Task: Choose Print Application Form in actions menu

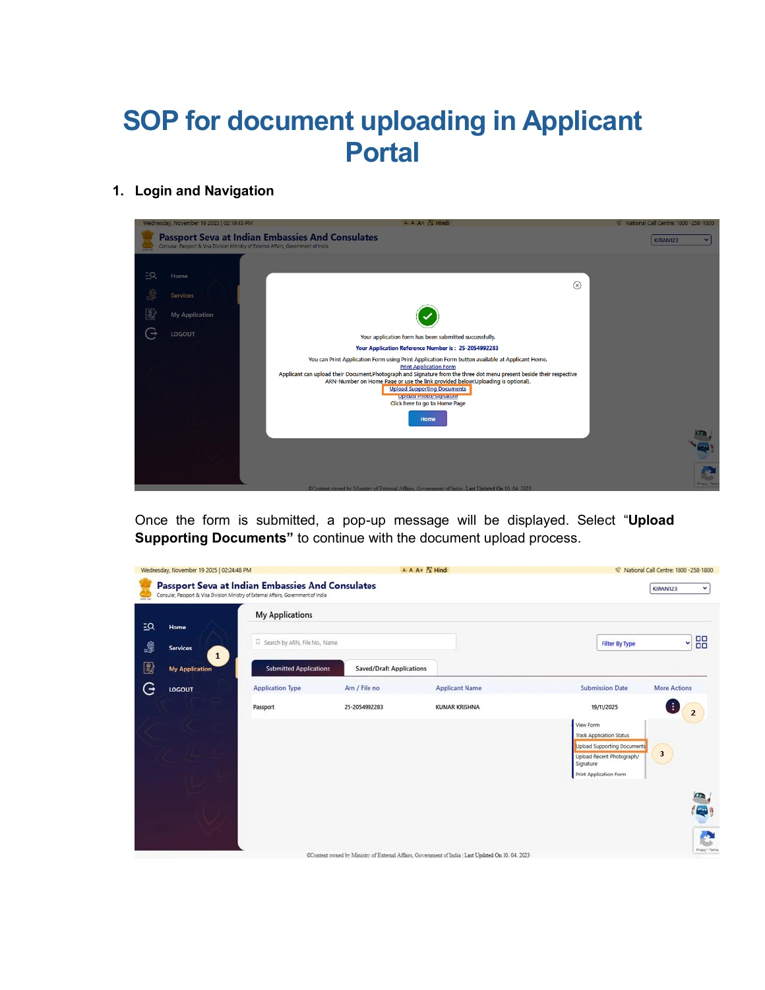Action: (601, 774)
